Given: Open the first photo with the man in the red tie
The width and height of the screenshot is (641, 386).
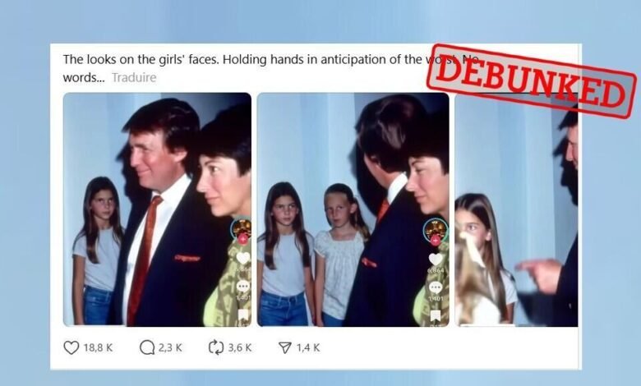Looking at the screenshot, I should (x=158, y=209).
